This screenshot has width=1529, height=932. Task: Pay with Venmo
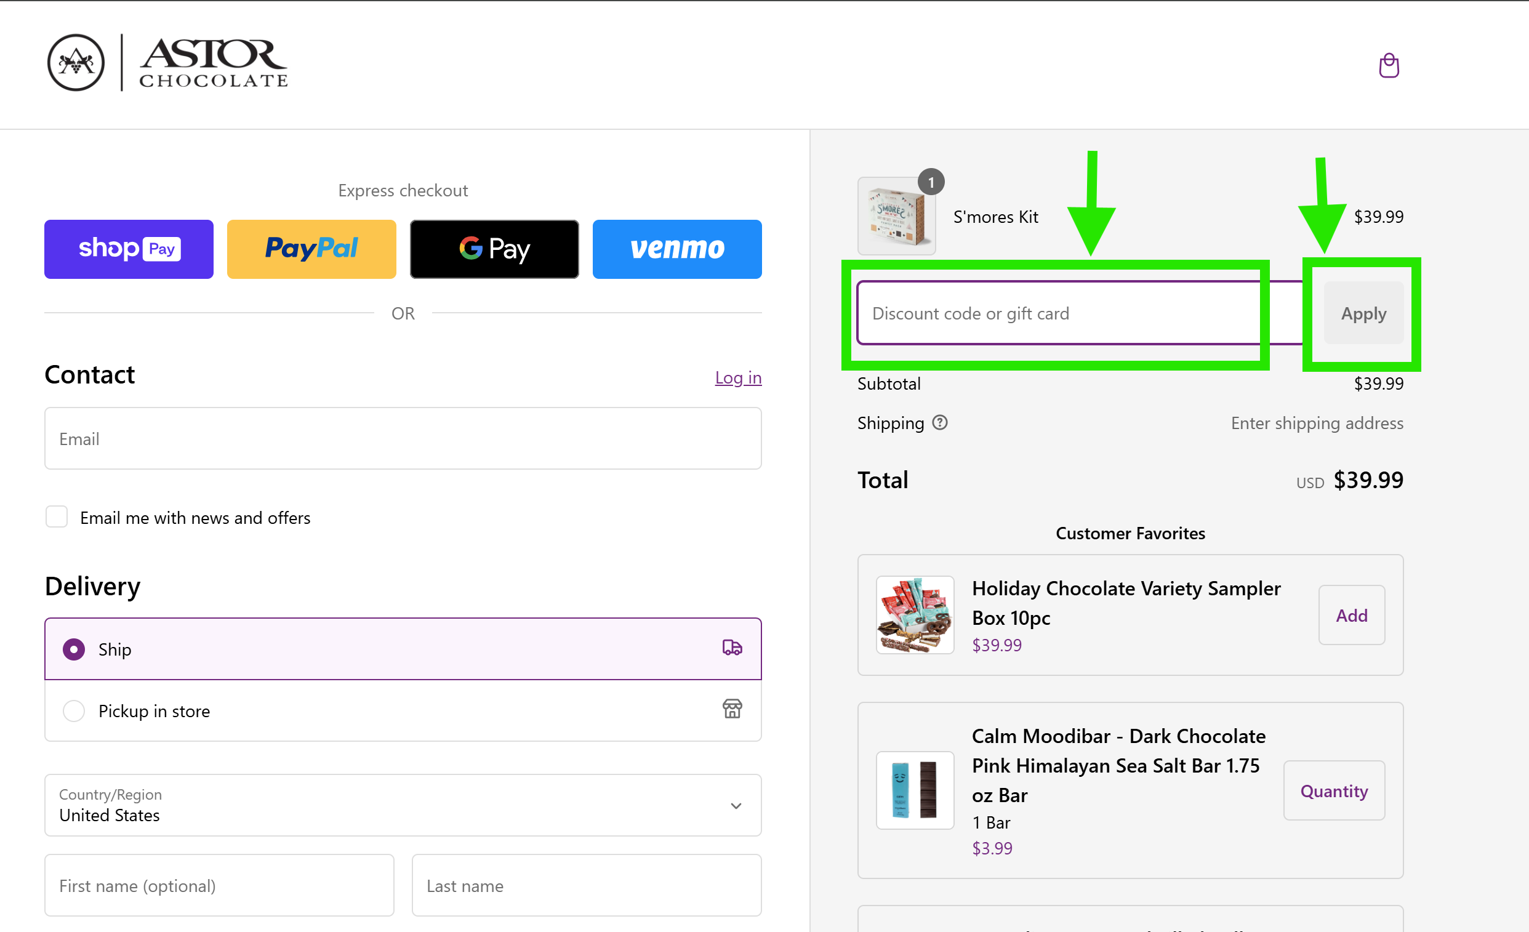pyautogui.click(x=677, y=249)
